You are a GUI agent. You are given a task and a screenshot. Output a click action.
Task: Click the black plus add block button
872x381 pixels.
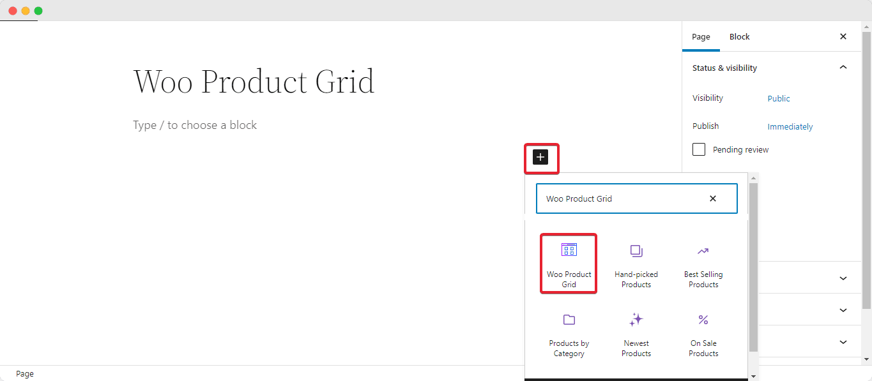pyautogui.click(x=540, y=157)
